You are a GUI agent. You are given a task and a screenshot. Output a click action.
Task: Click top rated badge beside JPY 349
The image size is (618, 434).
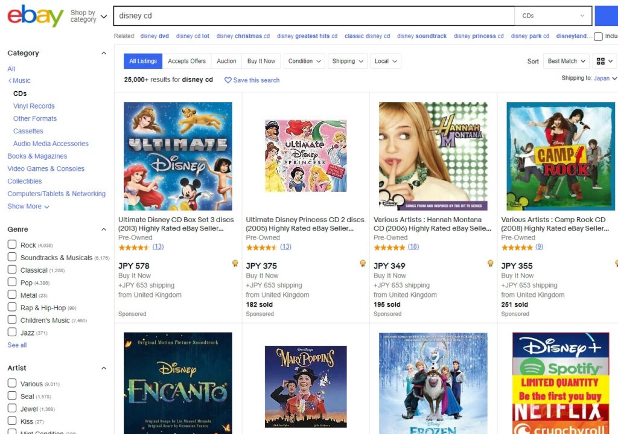pos(490,263)
